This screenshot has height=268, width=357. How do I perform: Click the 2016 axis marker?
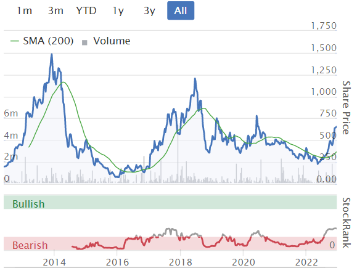(117, 262)
